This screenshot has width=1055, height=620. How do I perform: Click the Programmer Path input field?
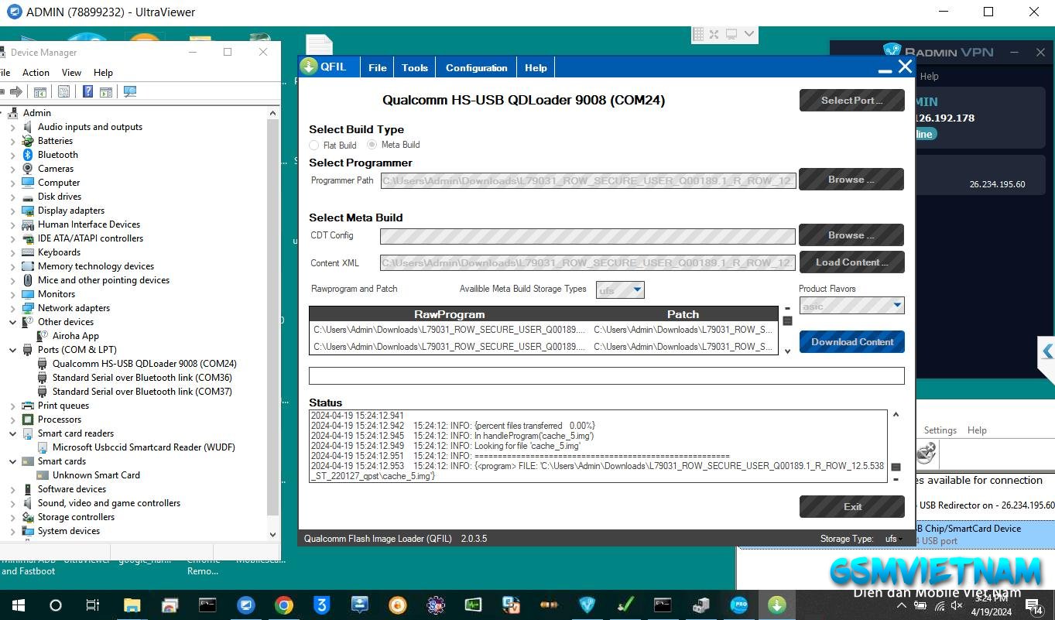pyautogui.click(x=587, y=180)
